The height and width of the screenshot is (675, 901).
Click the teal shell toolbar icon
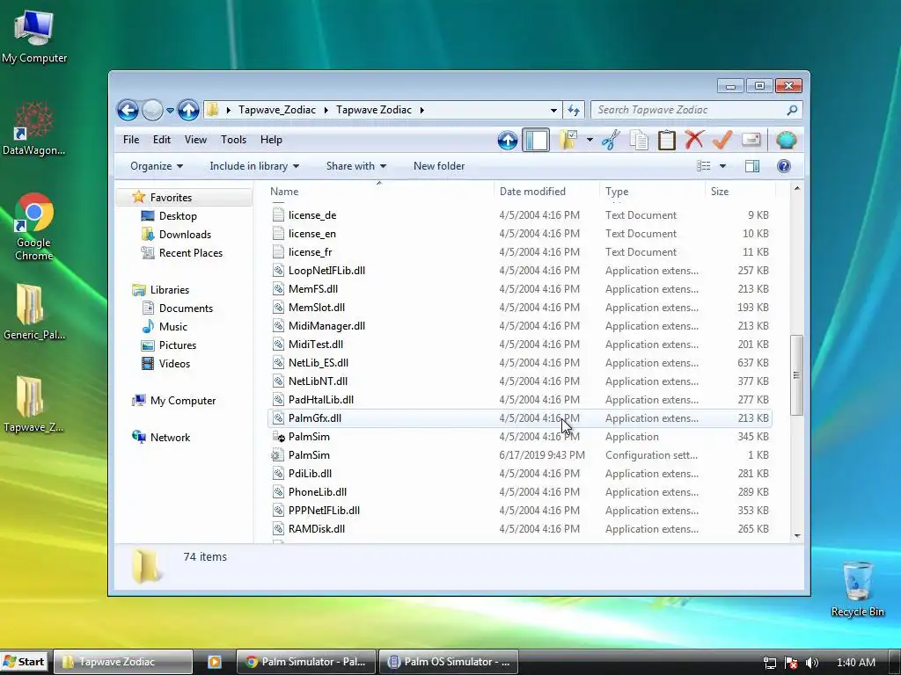click(786, 140)
